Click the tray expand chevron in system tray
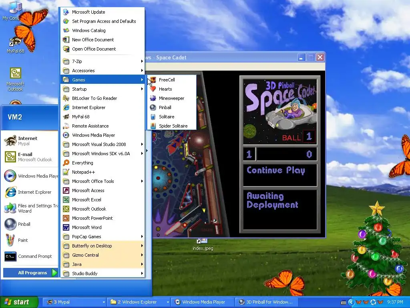This screenshot has height=308, width=410. [x=351, y=302]
